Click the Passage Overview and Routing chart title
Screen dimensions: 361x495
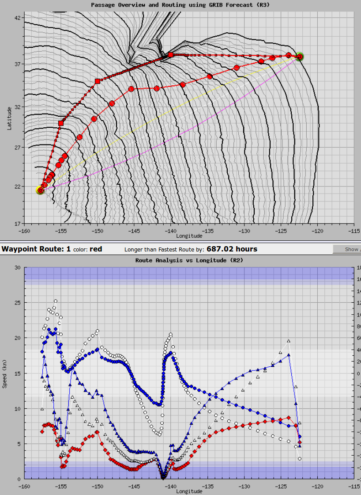tap(180, 5)
